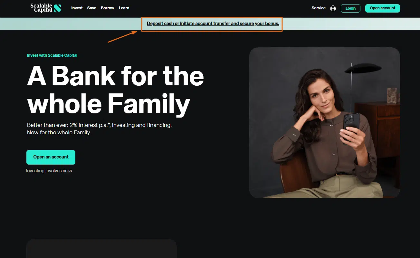Open the underlined risks link

67,171
